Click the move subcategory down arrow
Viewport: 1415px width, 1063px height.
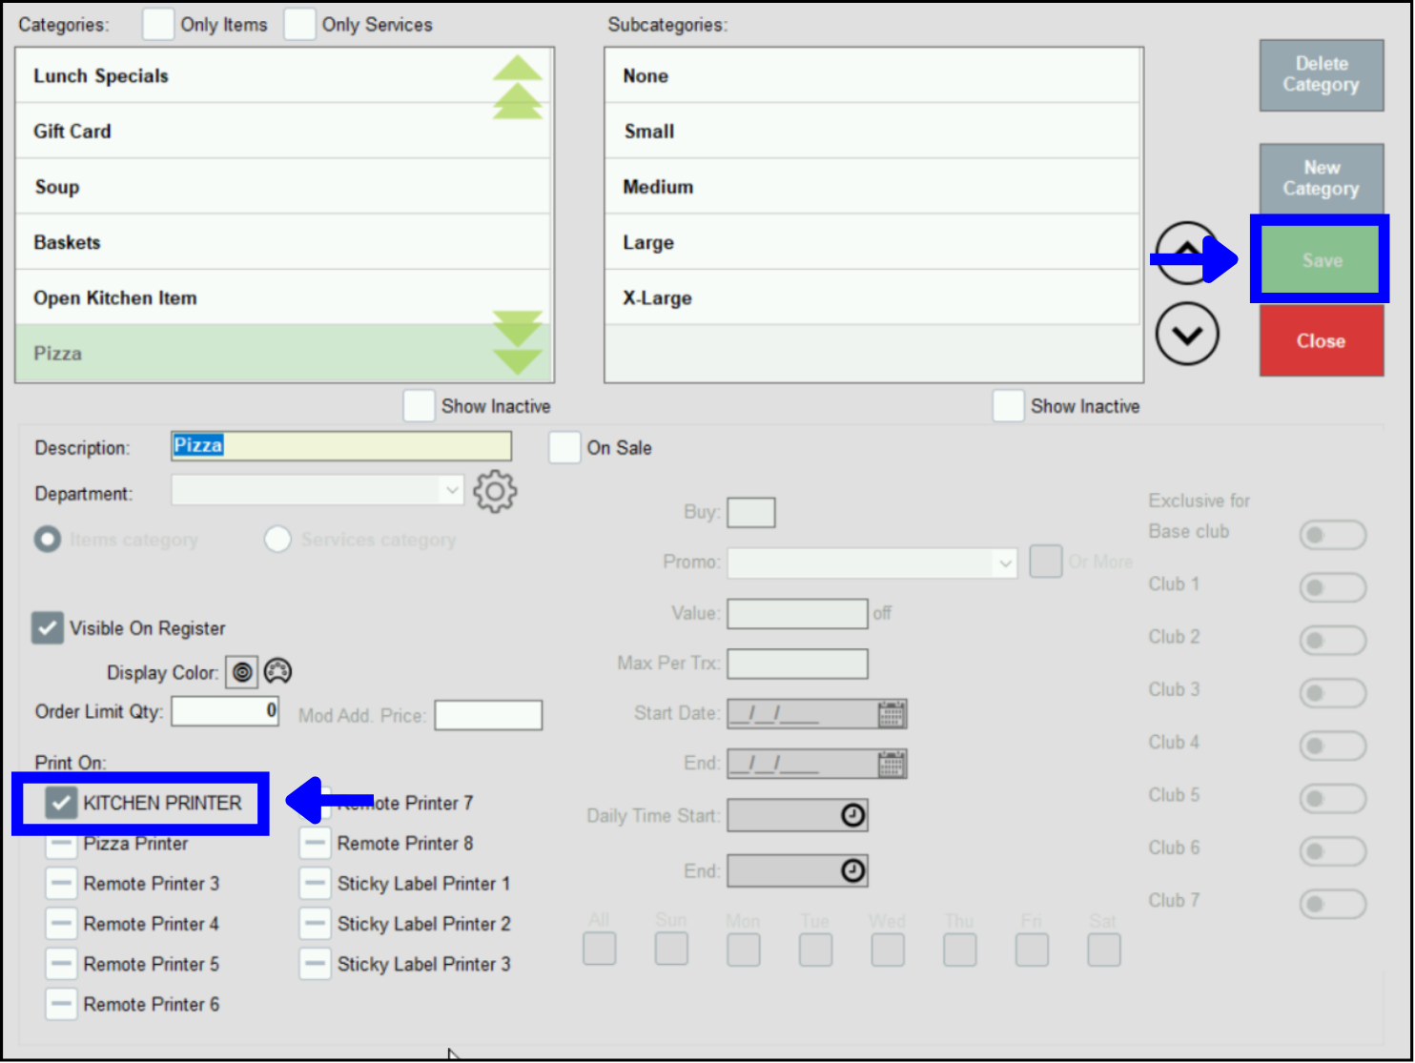[1186, 335]
